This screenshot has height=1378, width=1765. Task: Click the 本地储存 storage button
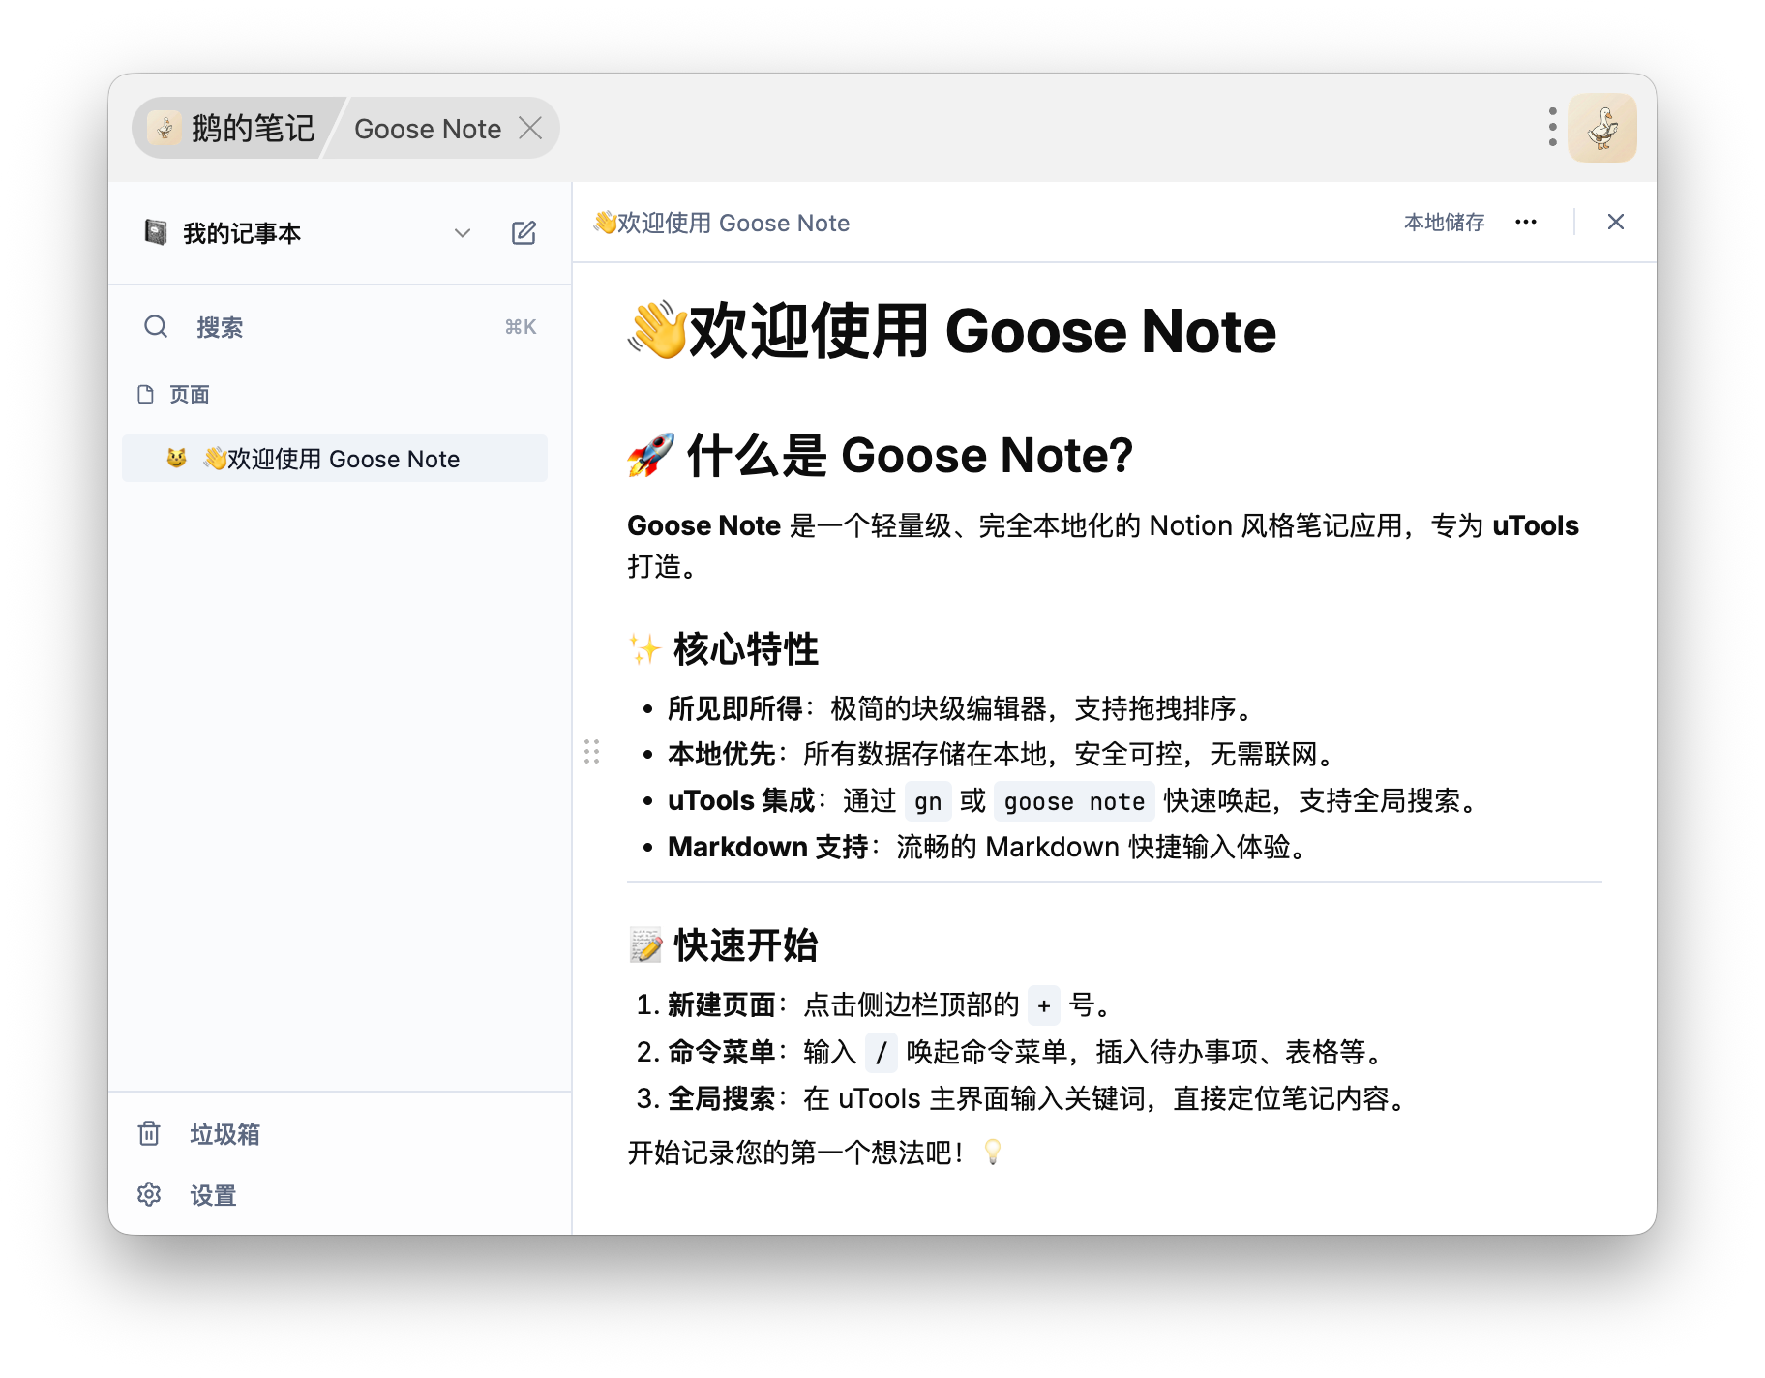pos(1444,223)
